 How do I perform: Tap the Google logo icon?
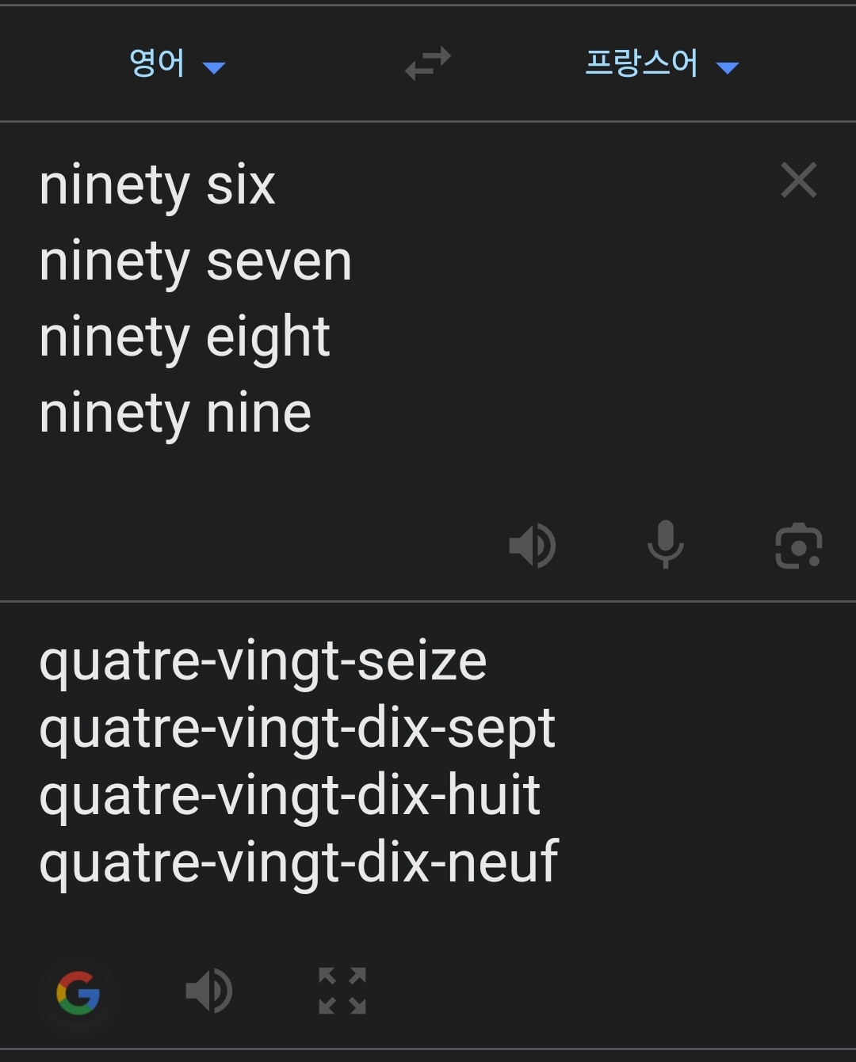(78, 992)
